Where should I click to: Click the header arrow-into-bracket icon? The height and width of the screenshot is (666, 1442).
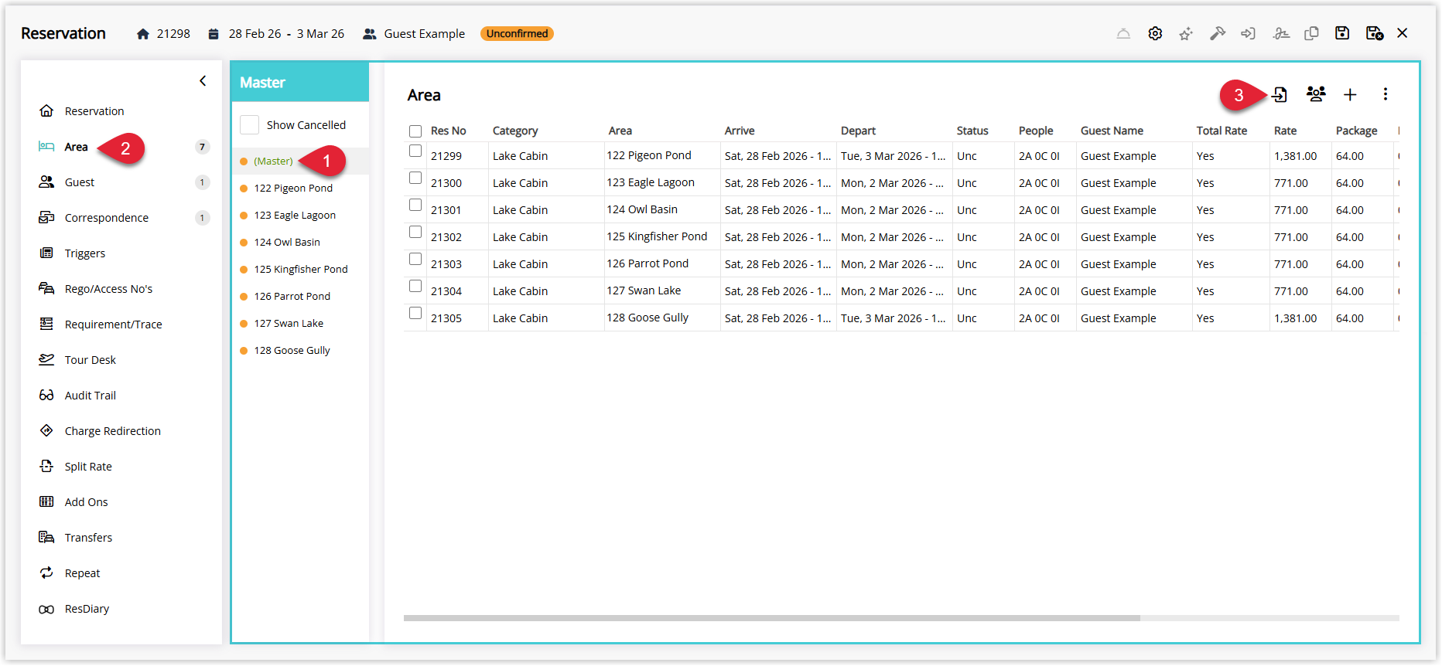(x=1248, y=33)
